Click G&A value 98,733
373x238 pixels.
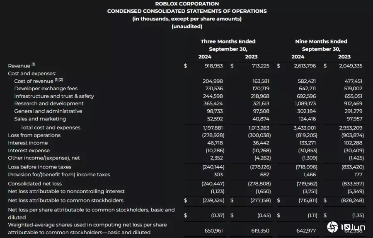point(215,111)
